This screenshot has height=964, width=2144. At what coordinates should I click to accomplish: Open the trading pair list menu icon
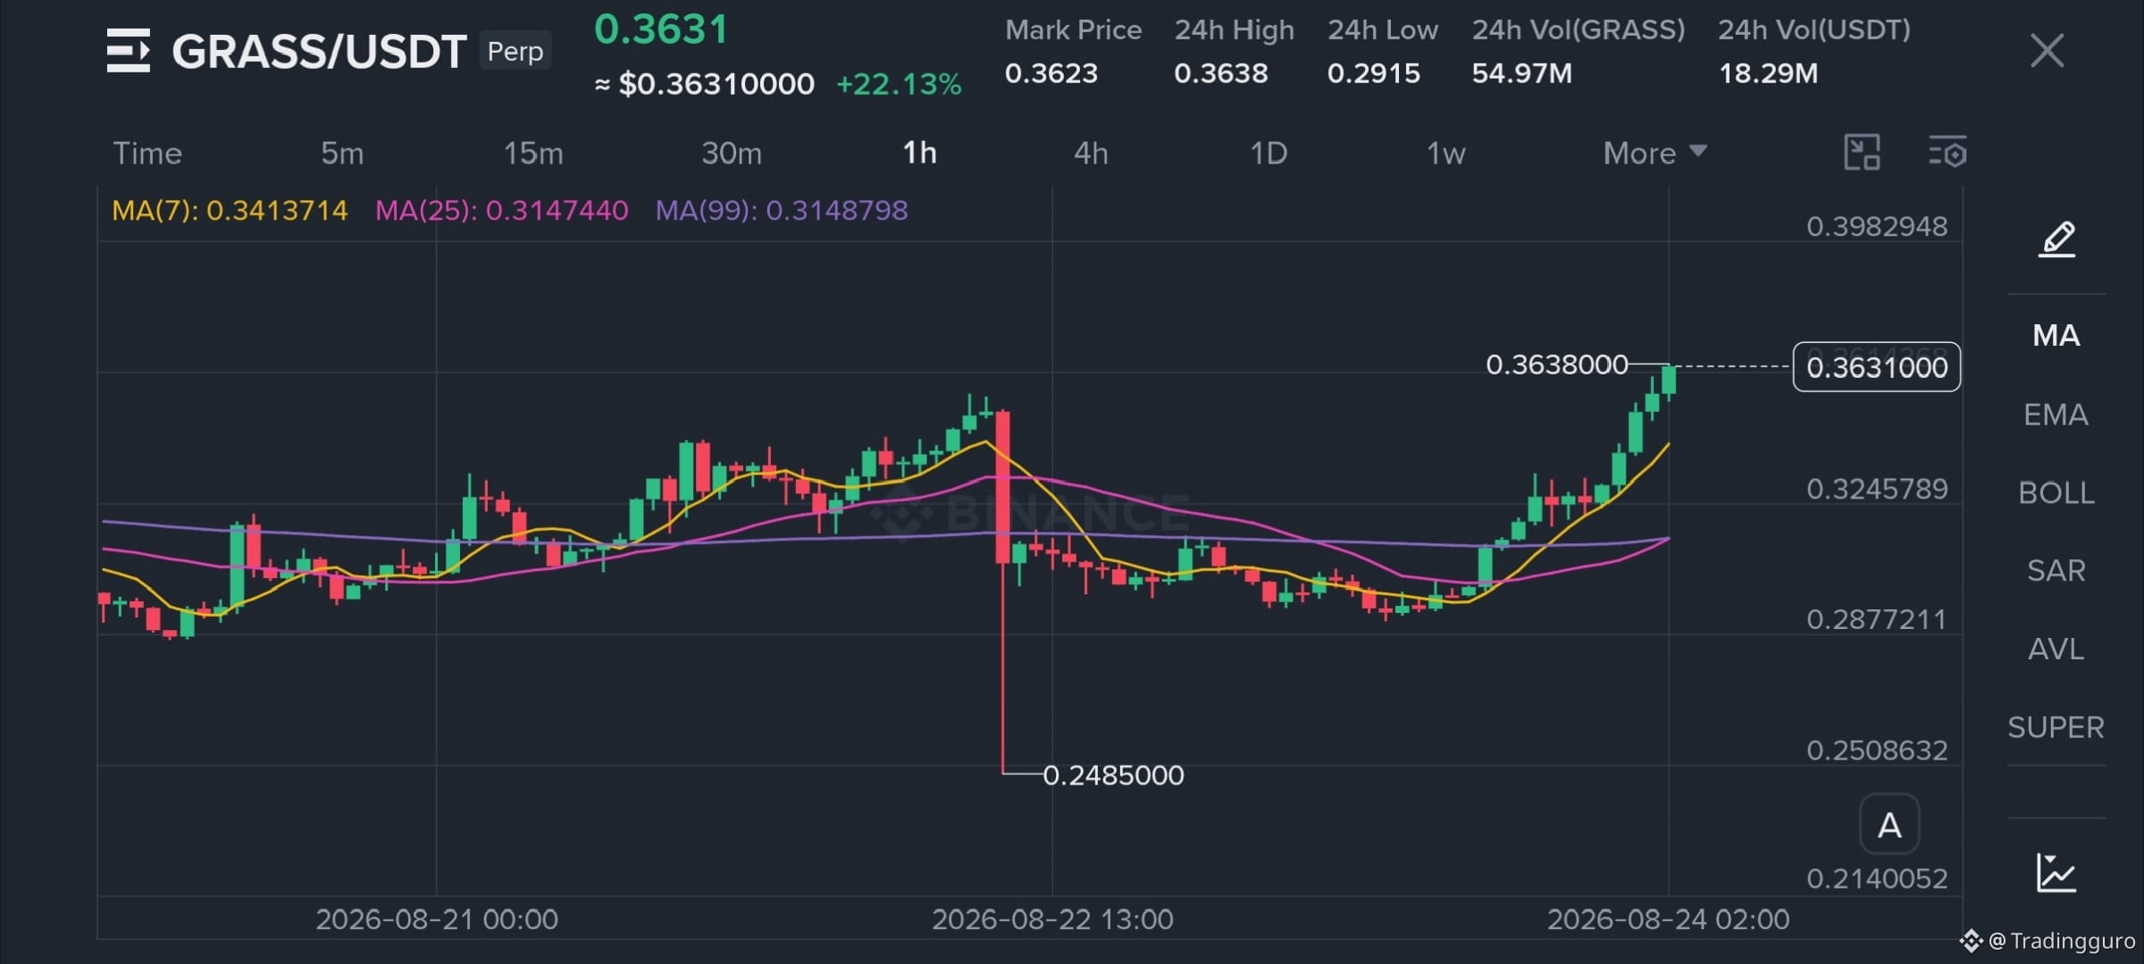[x=129, y=50]
